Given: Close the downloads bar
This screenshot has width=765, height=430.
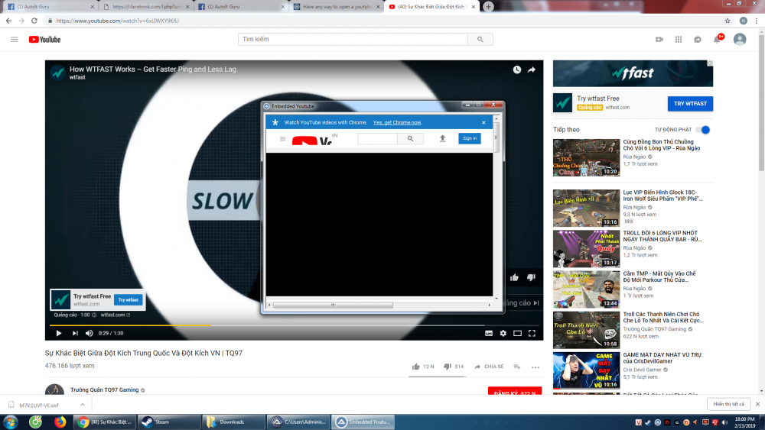Looking at the screenshot, I should pyautogui.click(x=757, y=404).
